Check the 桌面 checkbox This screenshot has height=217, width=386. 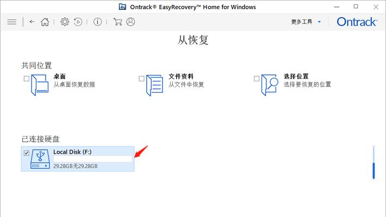point(26,79)
